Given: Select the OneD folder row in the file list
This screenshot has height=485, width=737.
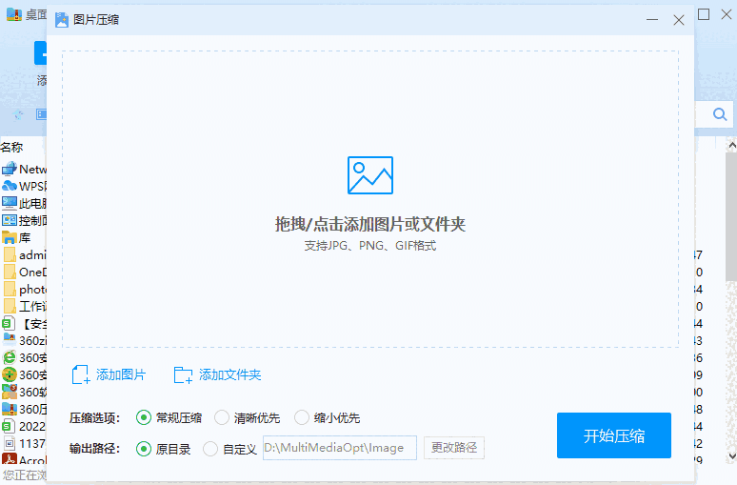Looking at the screenshot, I should (24, 272).
